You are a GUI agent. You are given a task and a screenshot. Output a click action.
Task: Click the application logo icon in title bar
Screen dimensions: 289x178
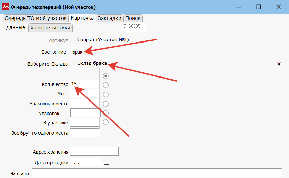pyautogui.click(x=5, y=7)
